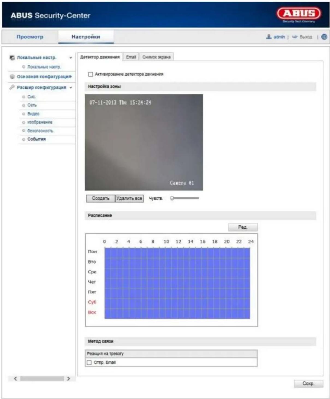Click the camera preview image
Viewport: 330px width, 399px height.
point(144,142)
